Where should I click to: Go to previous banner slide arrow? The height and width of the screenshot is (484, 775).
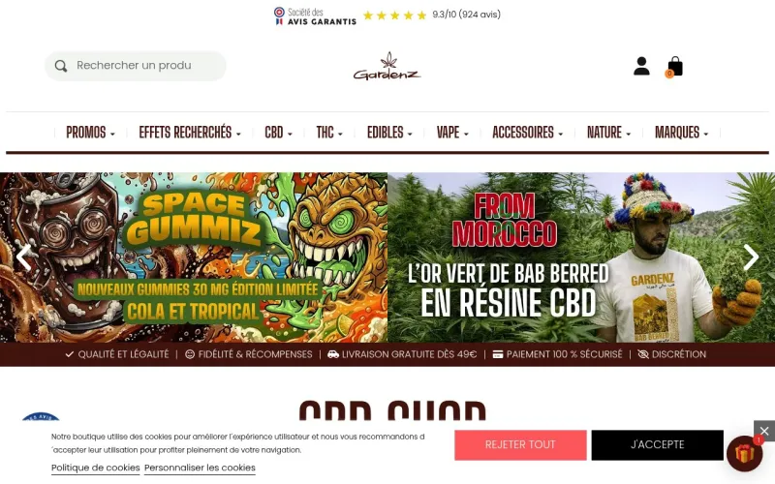tap(23, 257)
